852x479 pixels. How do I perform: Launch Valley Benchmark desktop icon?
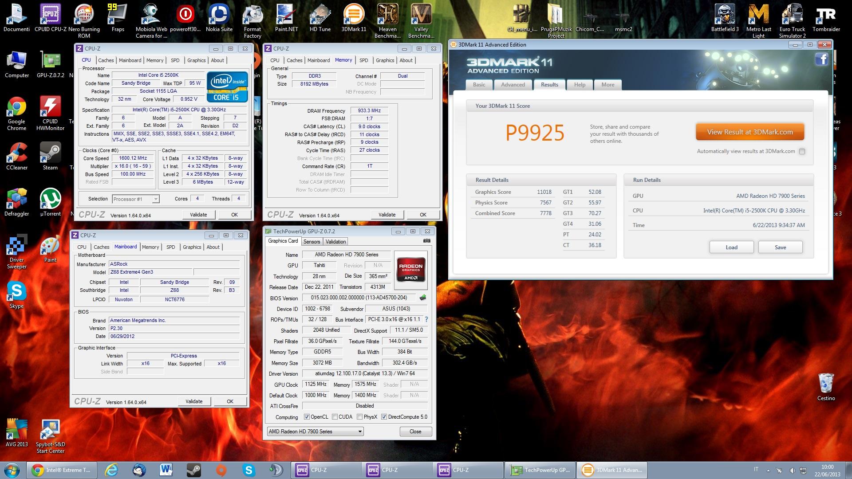pyautogui.click(x=421, y=21)
